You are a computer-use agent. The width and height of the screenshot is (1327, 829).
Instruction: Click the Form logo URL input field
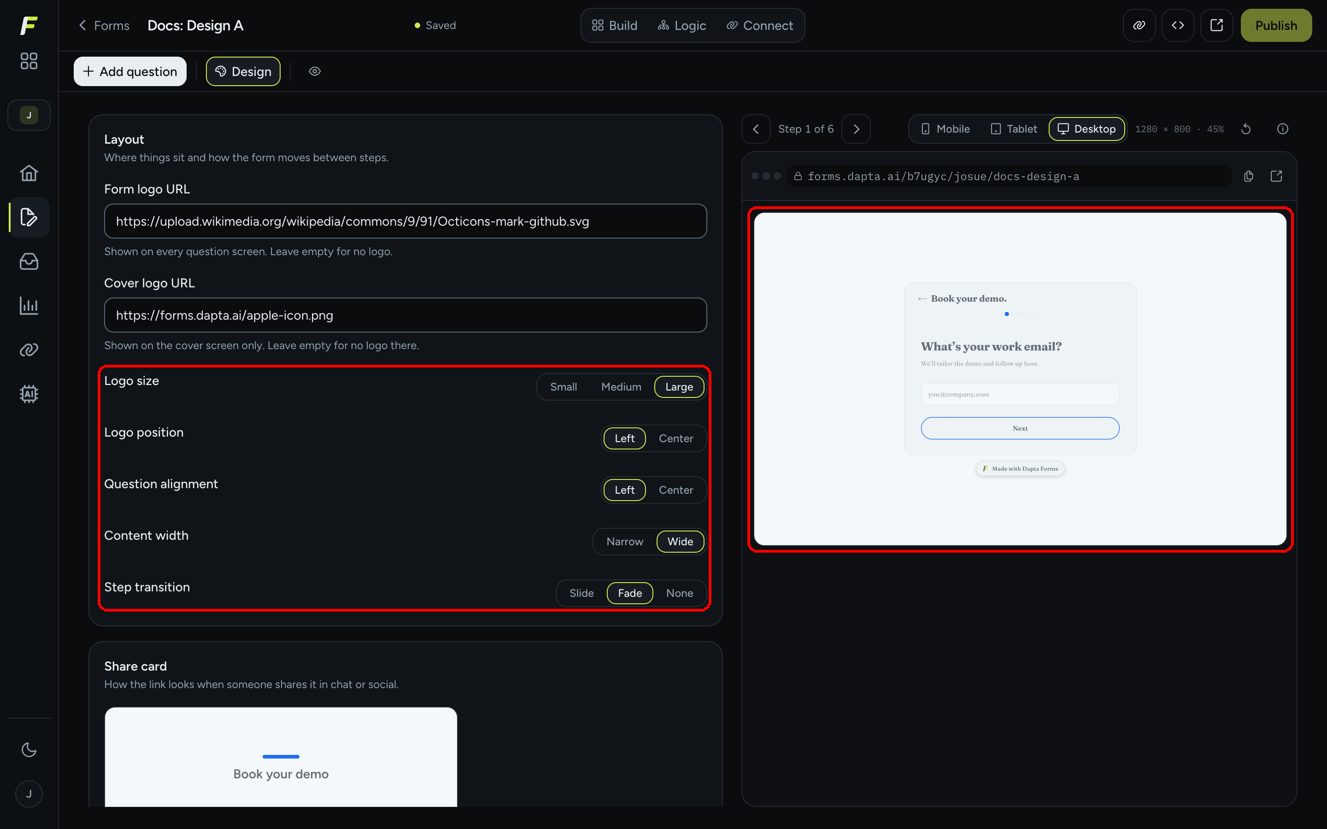coord(406,221)
